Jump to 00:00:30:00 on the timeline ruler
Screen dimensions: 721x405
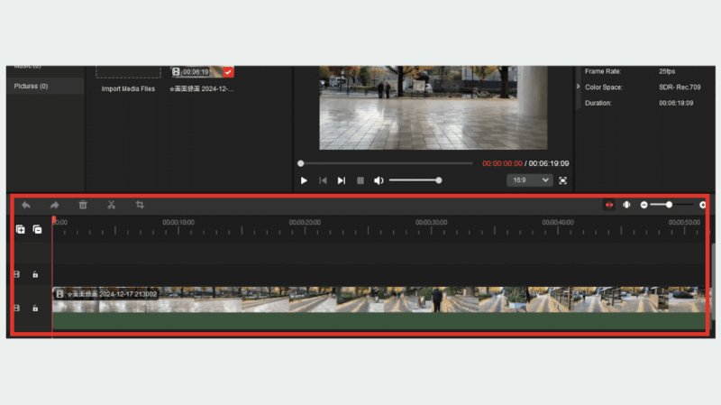click(432, 222)
